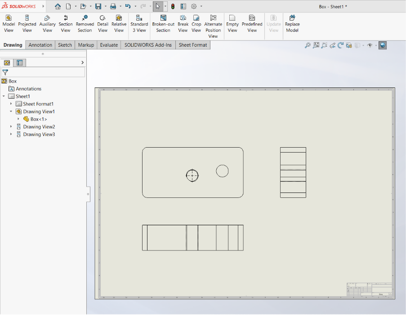Collapse Drawing View1 node
This screenshot has height=315, width=406.
pyautogui.click(x=11, y=111)
